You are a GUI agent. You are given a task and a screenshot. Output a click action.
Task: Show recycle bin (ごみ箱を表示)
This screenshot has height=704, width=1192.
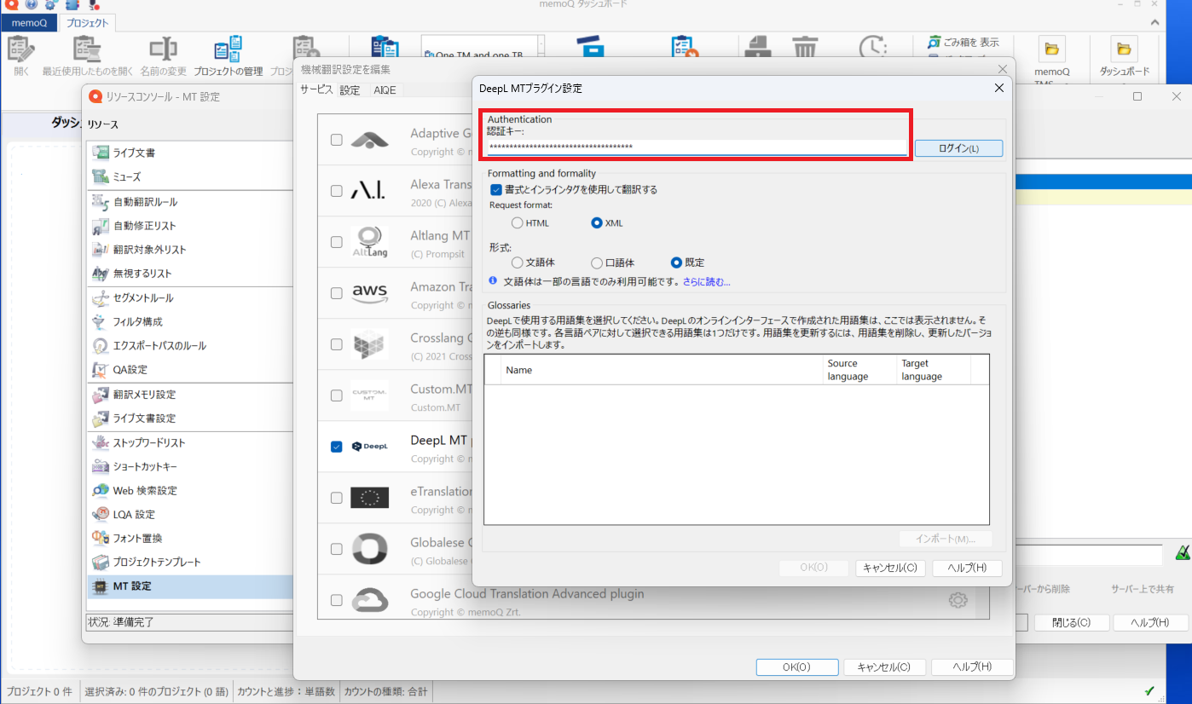click(x=963, y=42)
